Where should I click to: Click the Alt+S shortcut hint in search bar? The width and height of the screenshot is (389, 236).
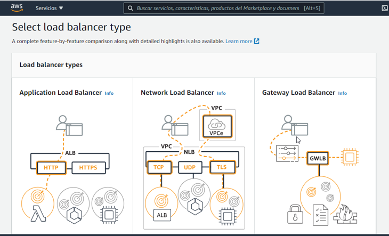(x=312, y=8)
